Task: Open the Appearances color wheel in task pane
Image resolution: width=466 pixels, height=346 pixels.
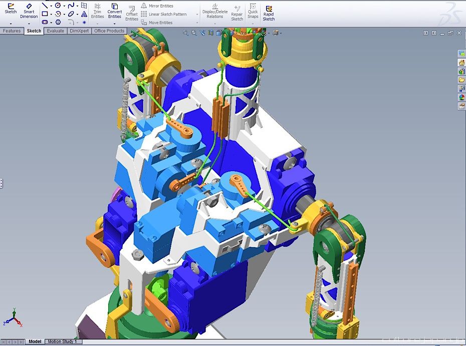Action: [x=461, y=97]
